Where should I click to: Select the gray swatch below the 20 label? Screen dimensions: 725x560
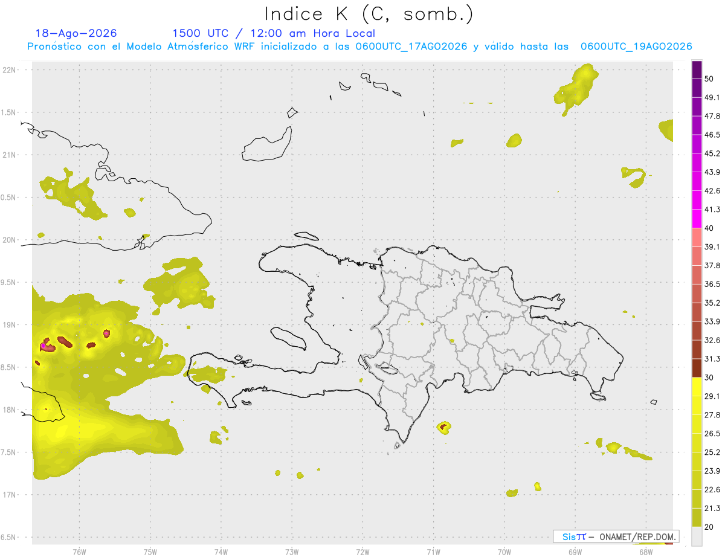coord(697,536)
